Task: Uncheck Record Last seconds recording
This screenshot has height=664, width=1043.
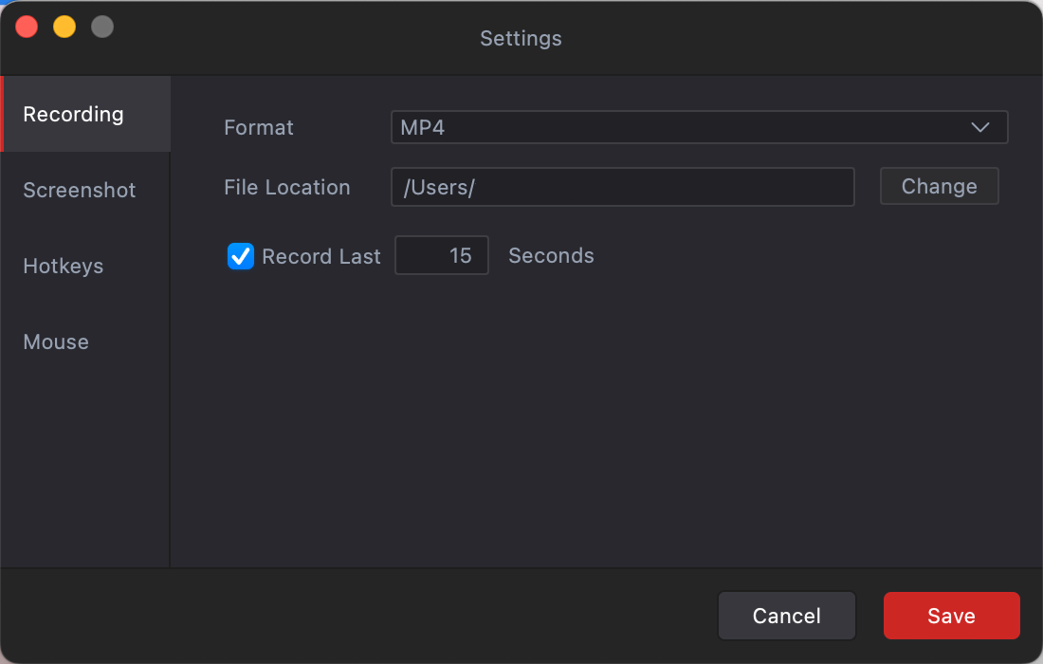Action: 241,256
